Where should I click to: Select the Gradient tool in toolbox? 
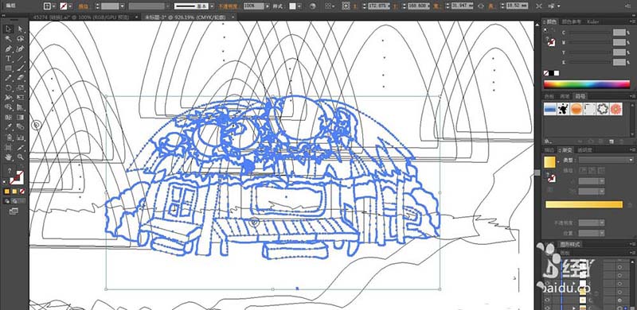click(x=21, y=118)
